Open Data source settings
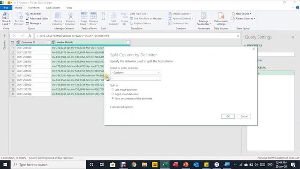This screenshot has height=169, width=300. coord(221,19)
